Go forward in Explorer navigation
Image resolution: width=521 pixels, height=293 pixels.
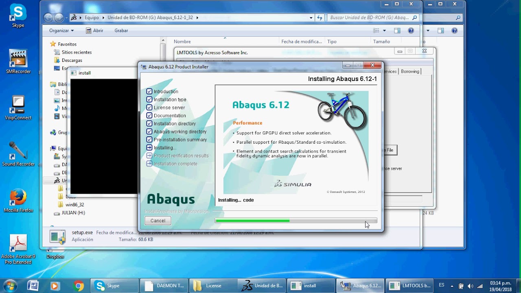click(59, 17)
